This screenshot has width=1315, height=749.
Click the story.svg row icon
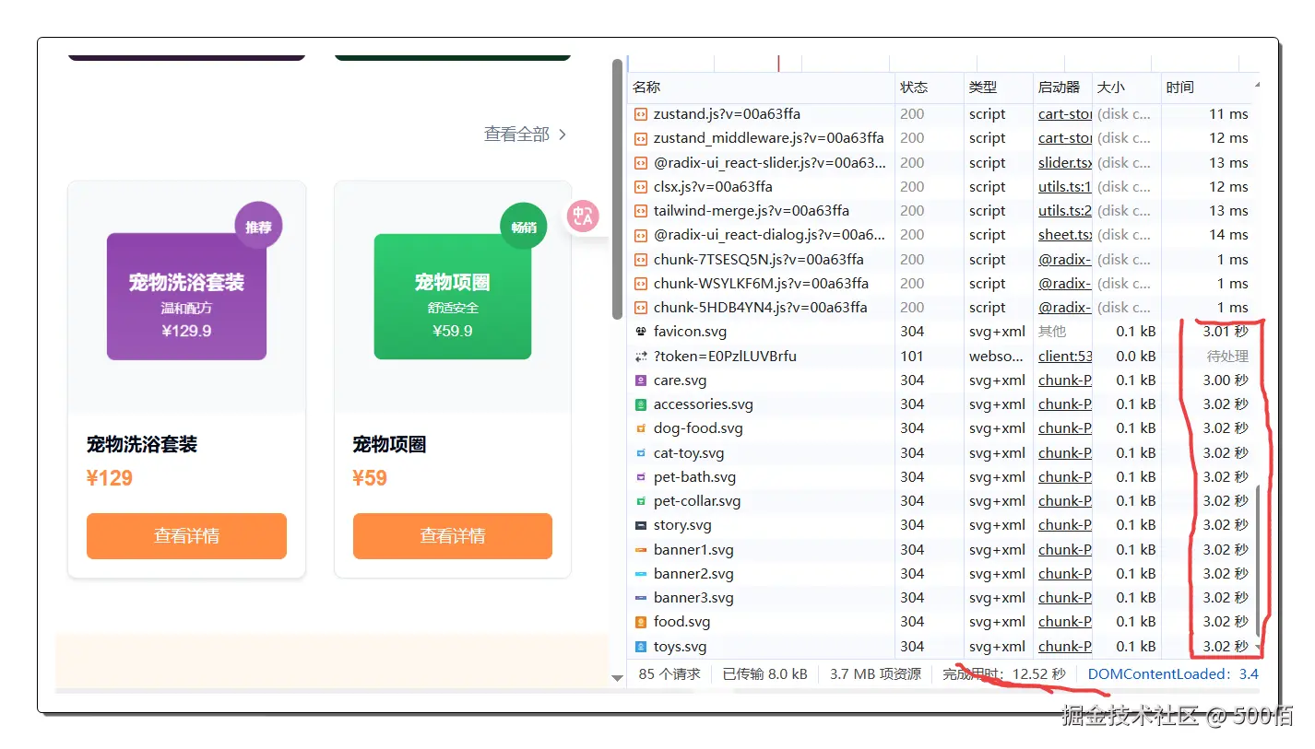[x=641, y=525]
